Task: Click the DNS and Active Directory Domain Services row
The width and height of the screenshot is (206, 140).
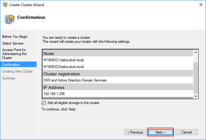Action: 118,80
